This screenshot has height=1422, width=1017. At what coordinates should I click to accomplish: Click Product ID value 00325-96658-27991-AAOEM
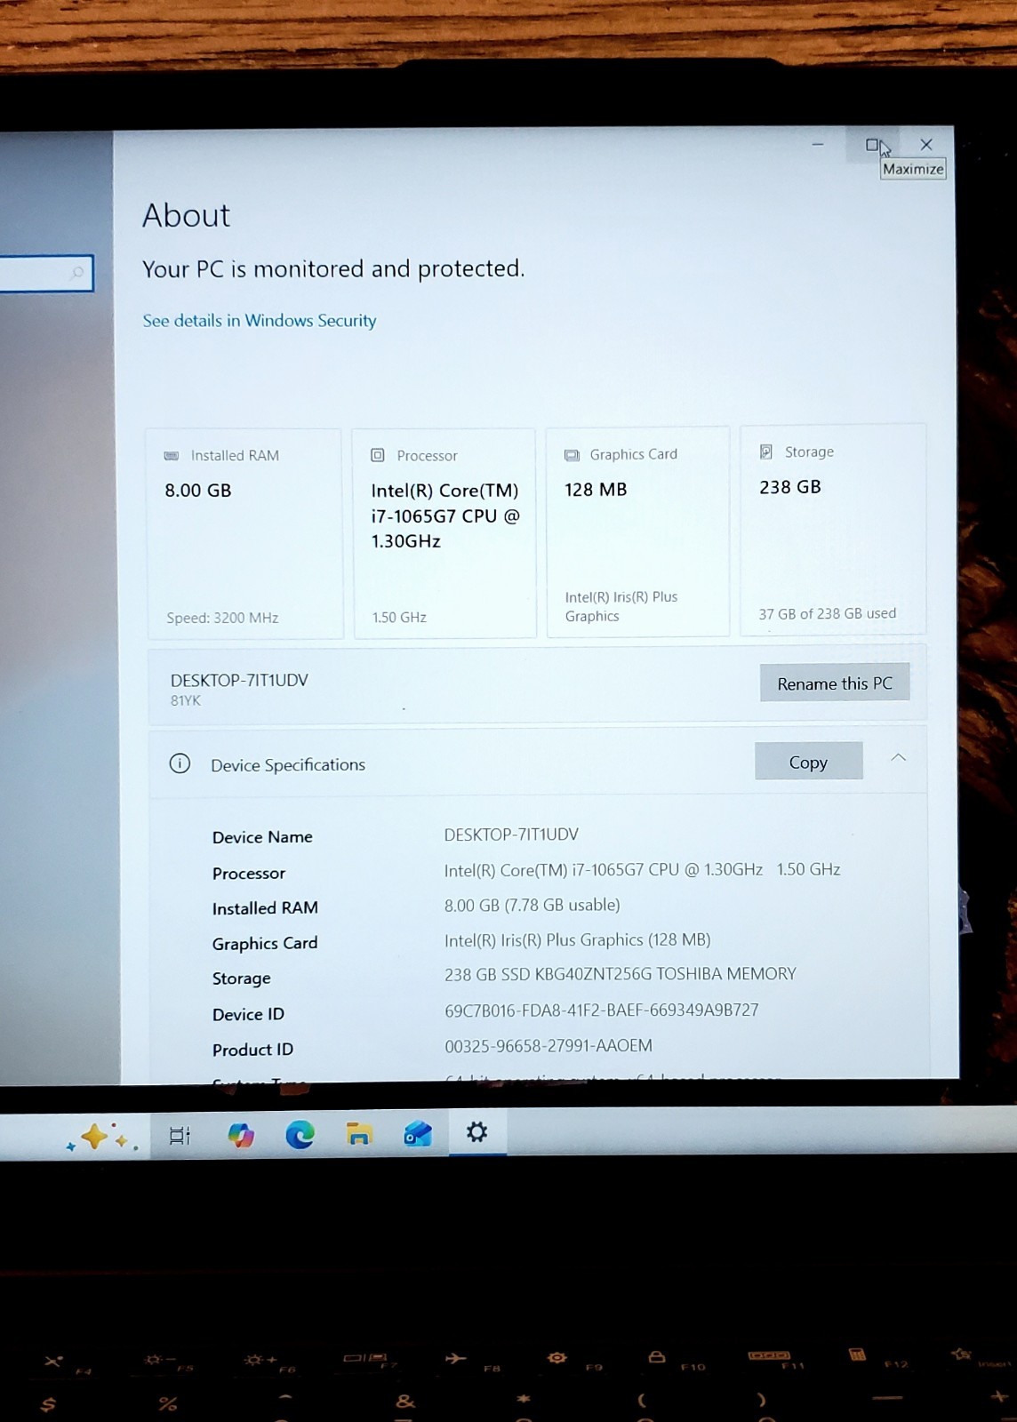(x=549, y=1046)
